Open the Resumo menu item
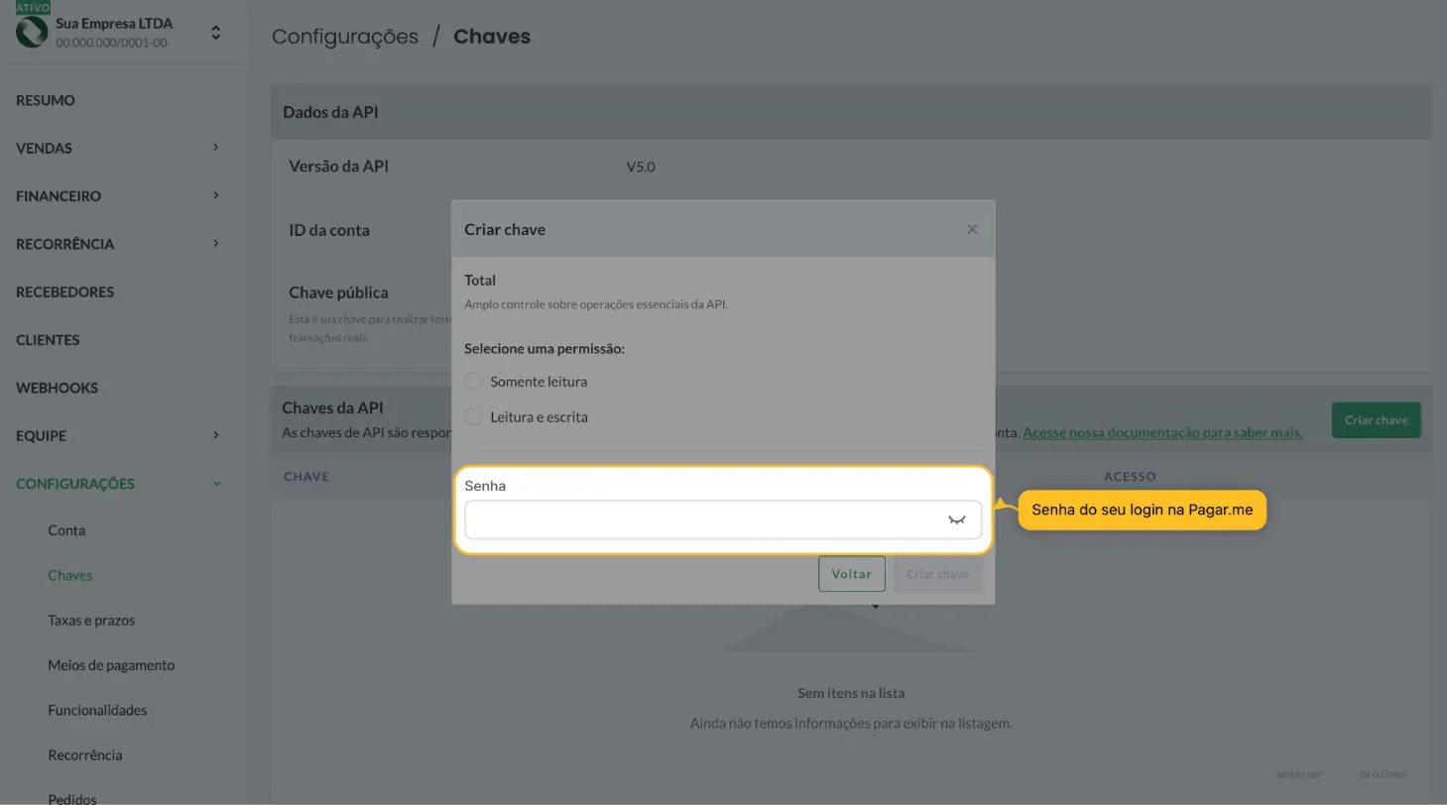Screen dimensions: 1447x805 coord(46,100)
